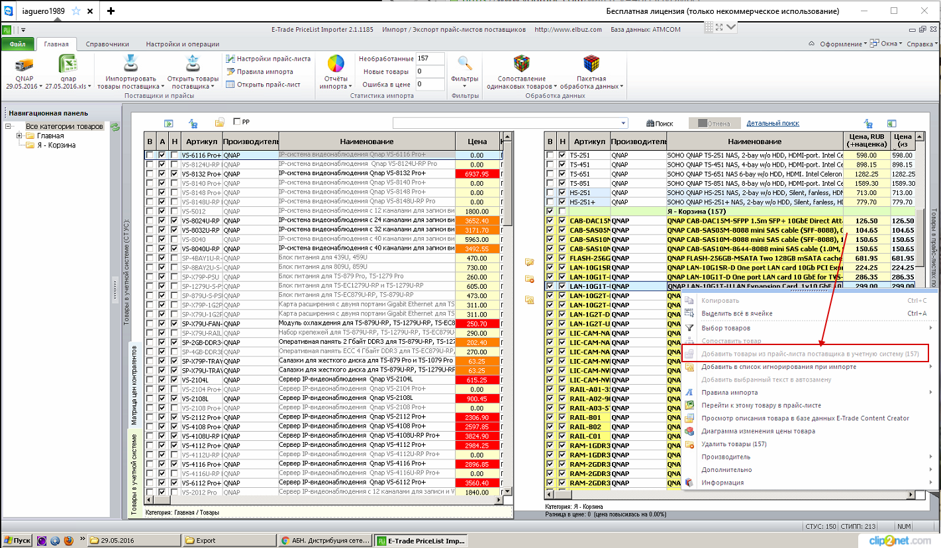Click Импортировать товары поставщика ribbon icon
Image resolution: width=941 pixels, height=548 pixels.
click(x=130, y=63)
